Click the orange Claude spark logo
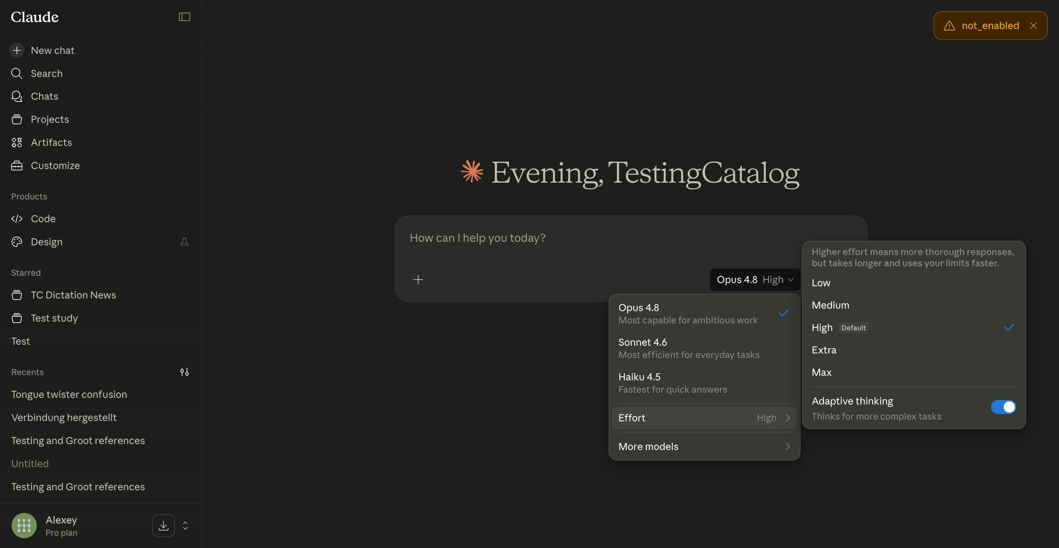 click(x=472, y=171)
